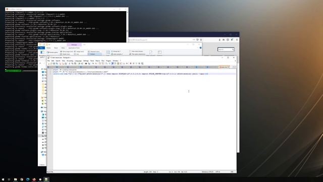This screenshot has width=323, height=182.
Task: Toggle Word wrap icon in Notepad++ toolbar
Action: click(106, 64)
